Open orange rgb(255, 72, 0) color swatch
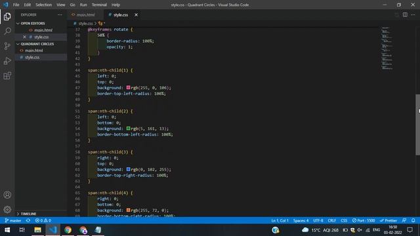This screenshot has width=420, height=236. pyautogui.click(x=129, y=210)
